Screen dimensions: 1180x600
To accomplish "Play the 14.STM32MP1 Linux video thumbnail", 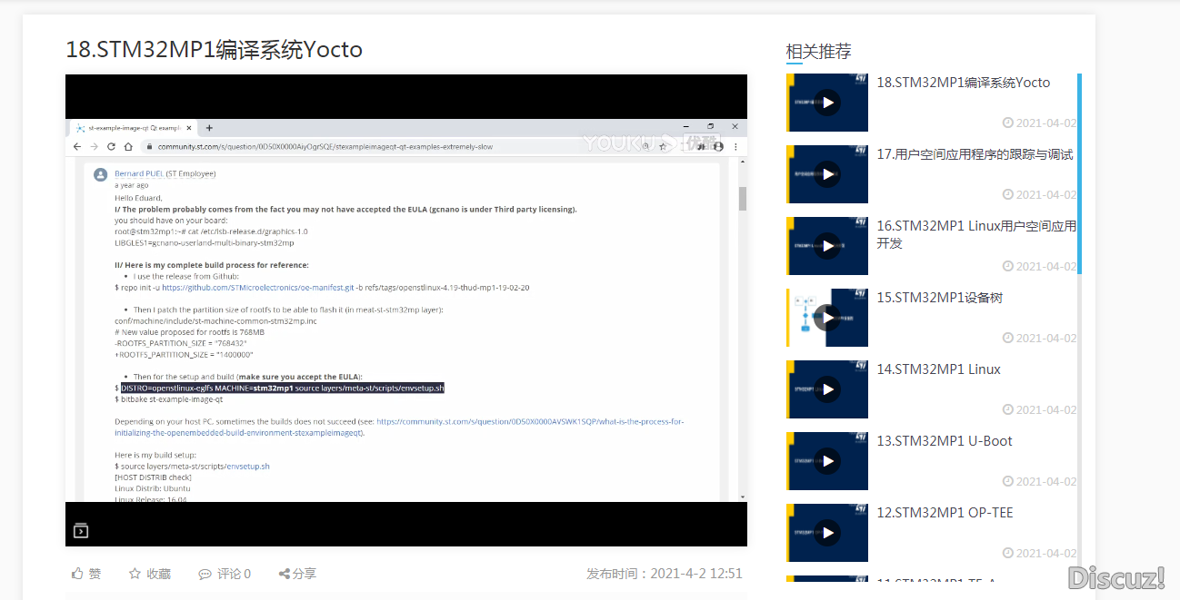I will click(x=826, y=389).
